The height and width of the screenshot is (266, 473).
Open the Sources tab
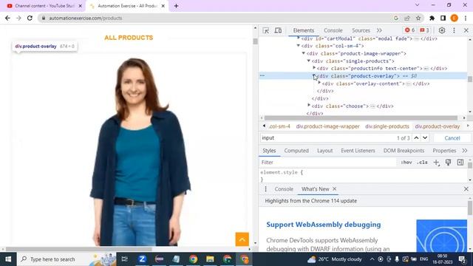coord(361,30)
